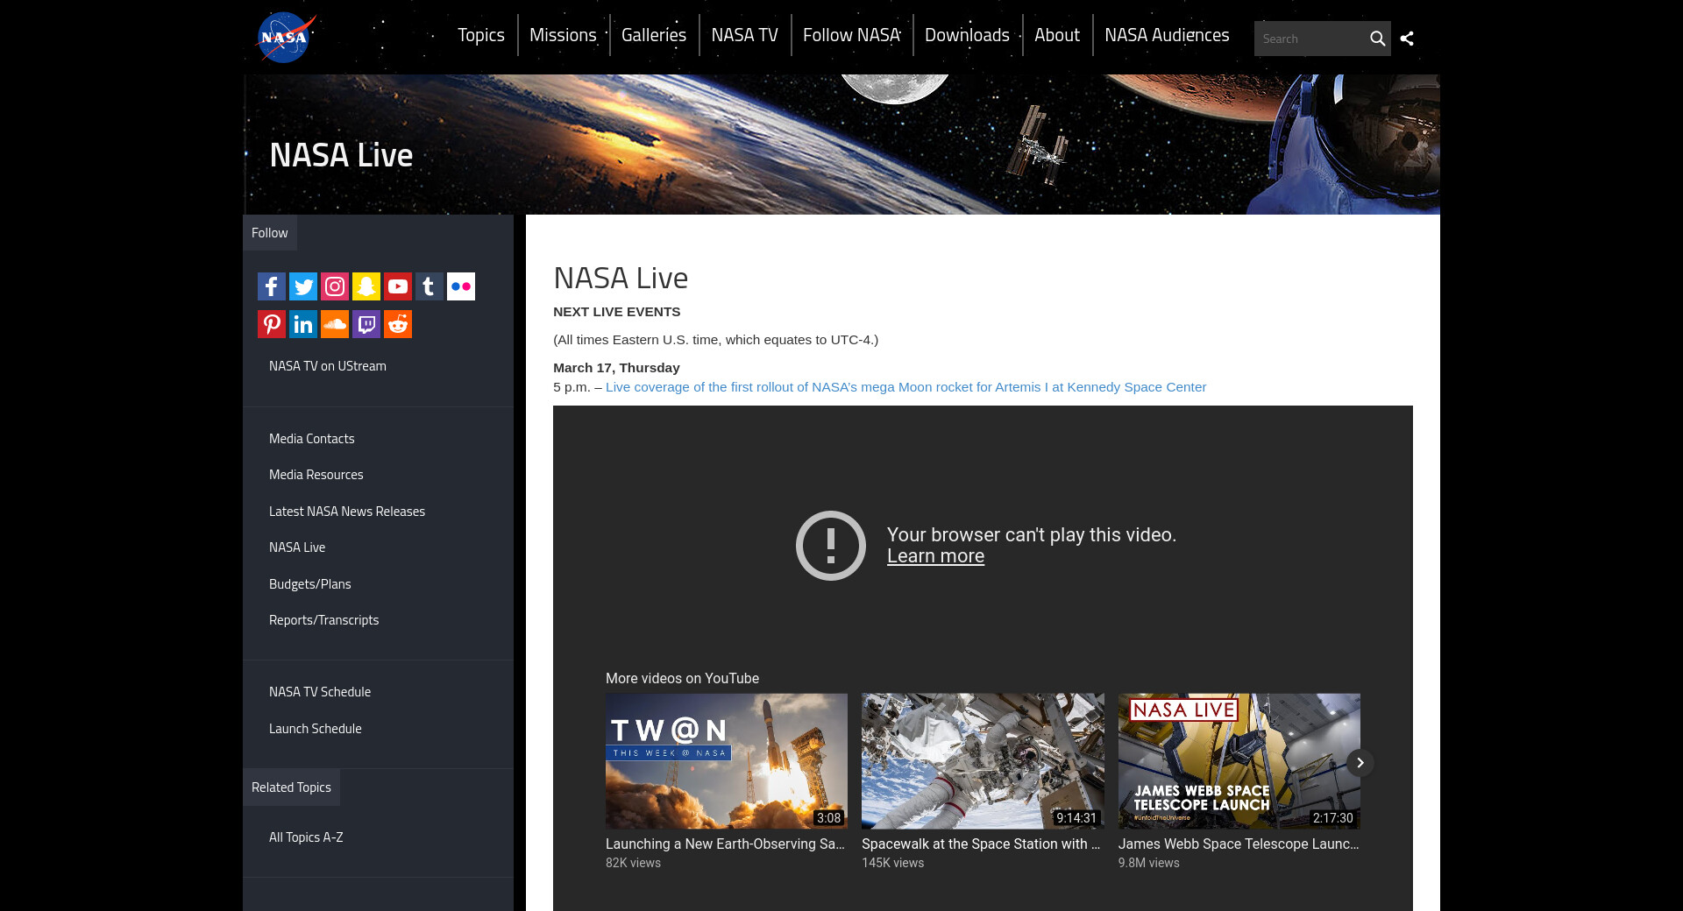Screen dimensions: 1683x911
Task: Click Learn more in video player
Action: 935,556
